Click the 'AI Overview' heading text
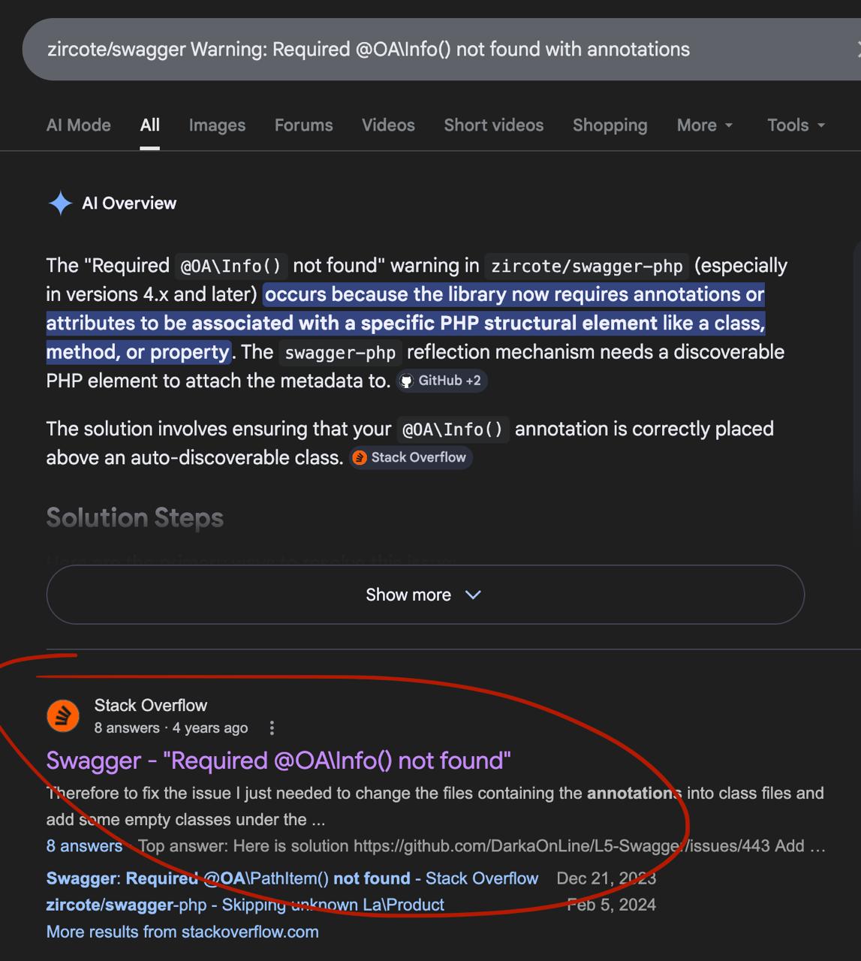Image resolution: width=861 pixels, height=961 pixels. (x=129, y=203)
